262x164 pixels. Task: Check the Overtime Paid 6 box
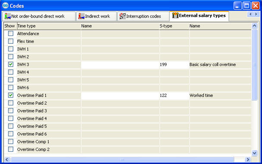tap(11, 134)
